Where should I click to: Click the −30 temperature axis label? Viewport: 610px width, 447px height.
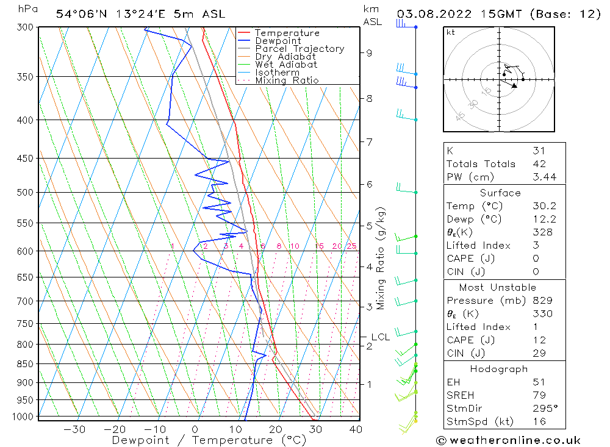pyautogui.click(x=74, y=429)
